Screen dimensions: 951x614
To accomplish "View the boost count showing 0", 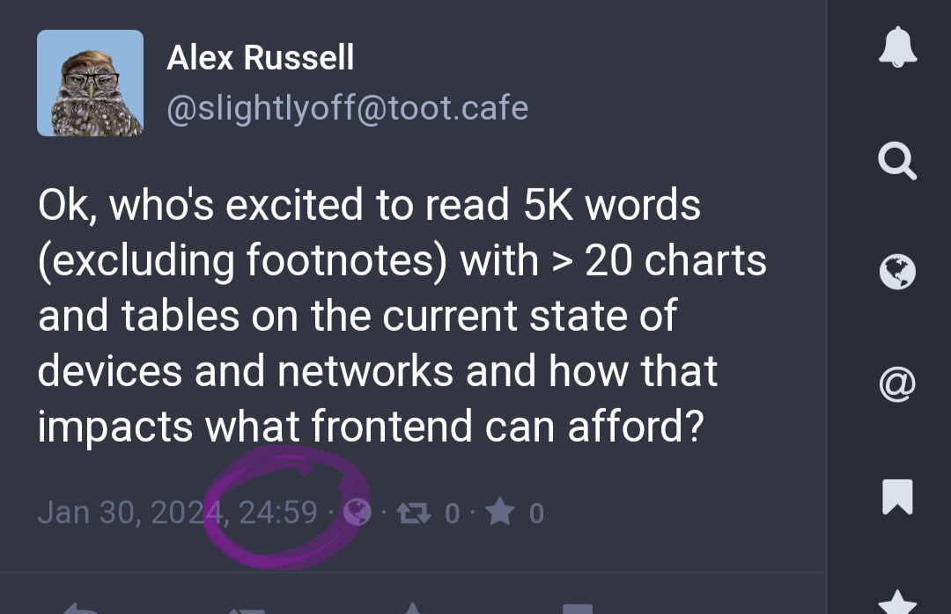I will [x=452, y=513].
